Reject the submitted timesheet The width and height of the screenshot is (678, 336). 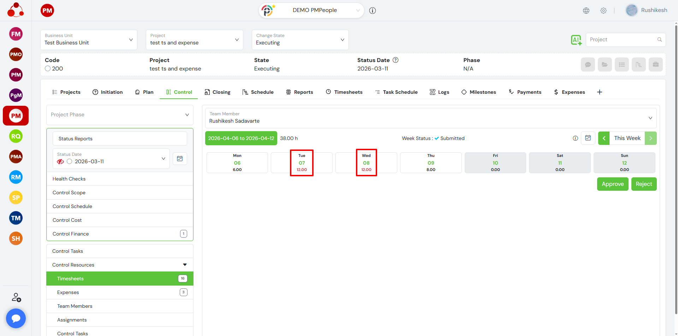(x=643, y=184)
